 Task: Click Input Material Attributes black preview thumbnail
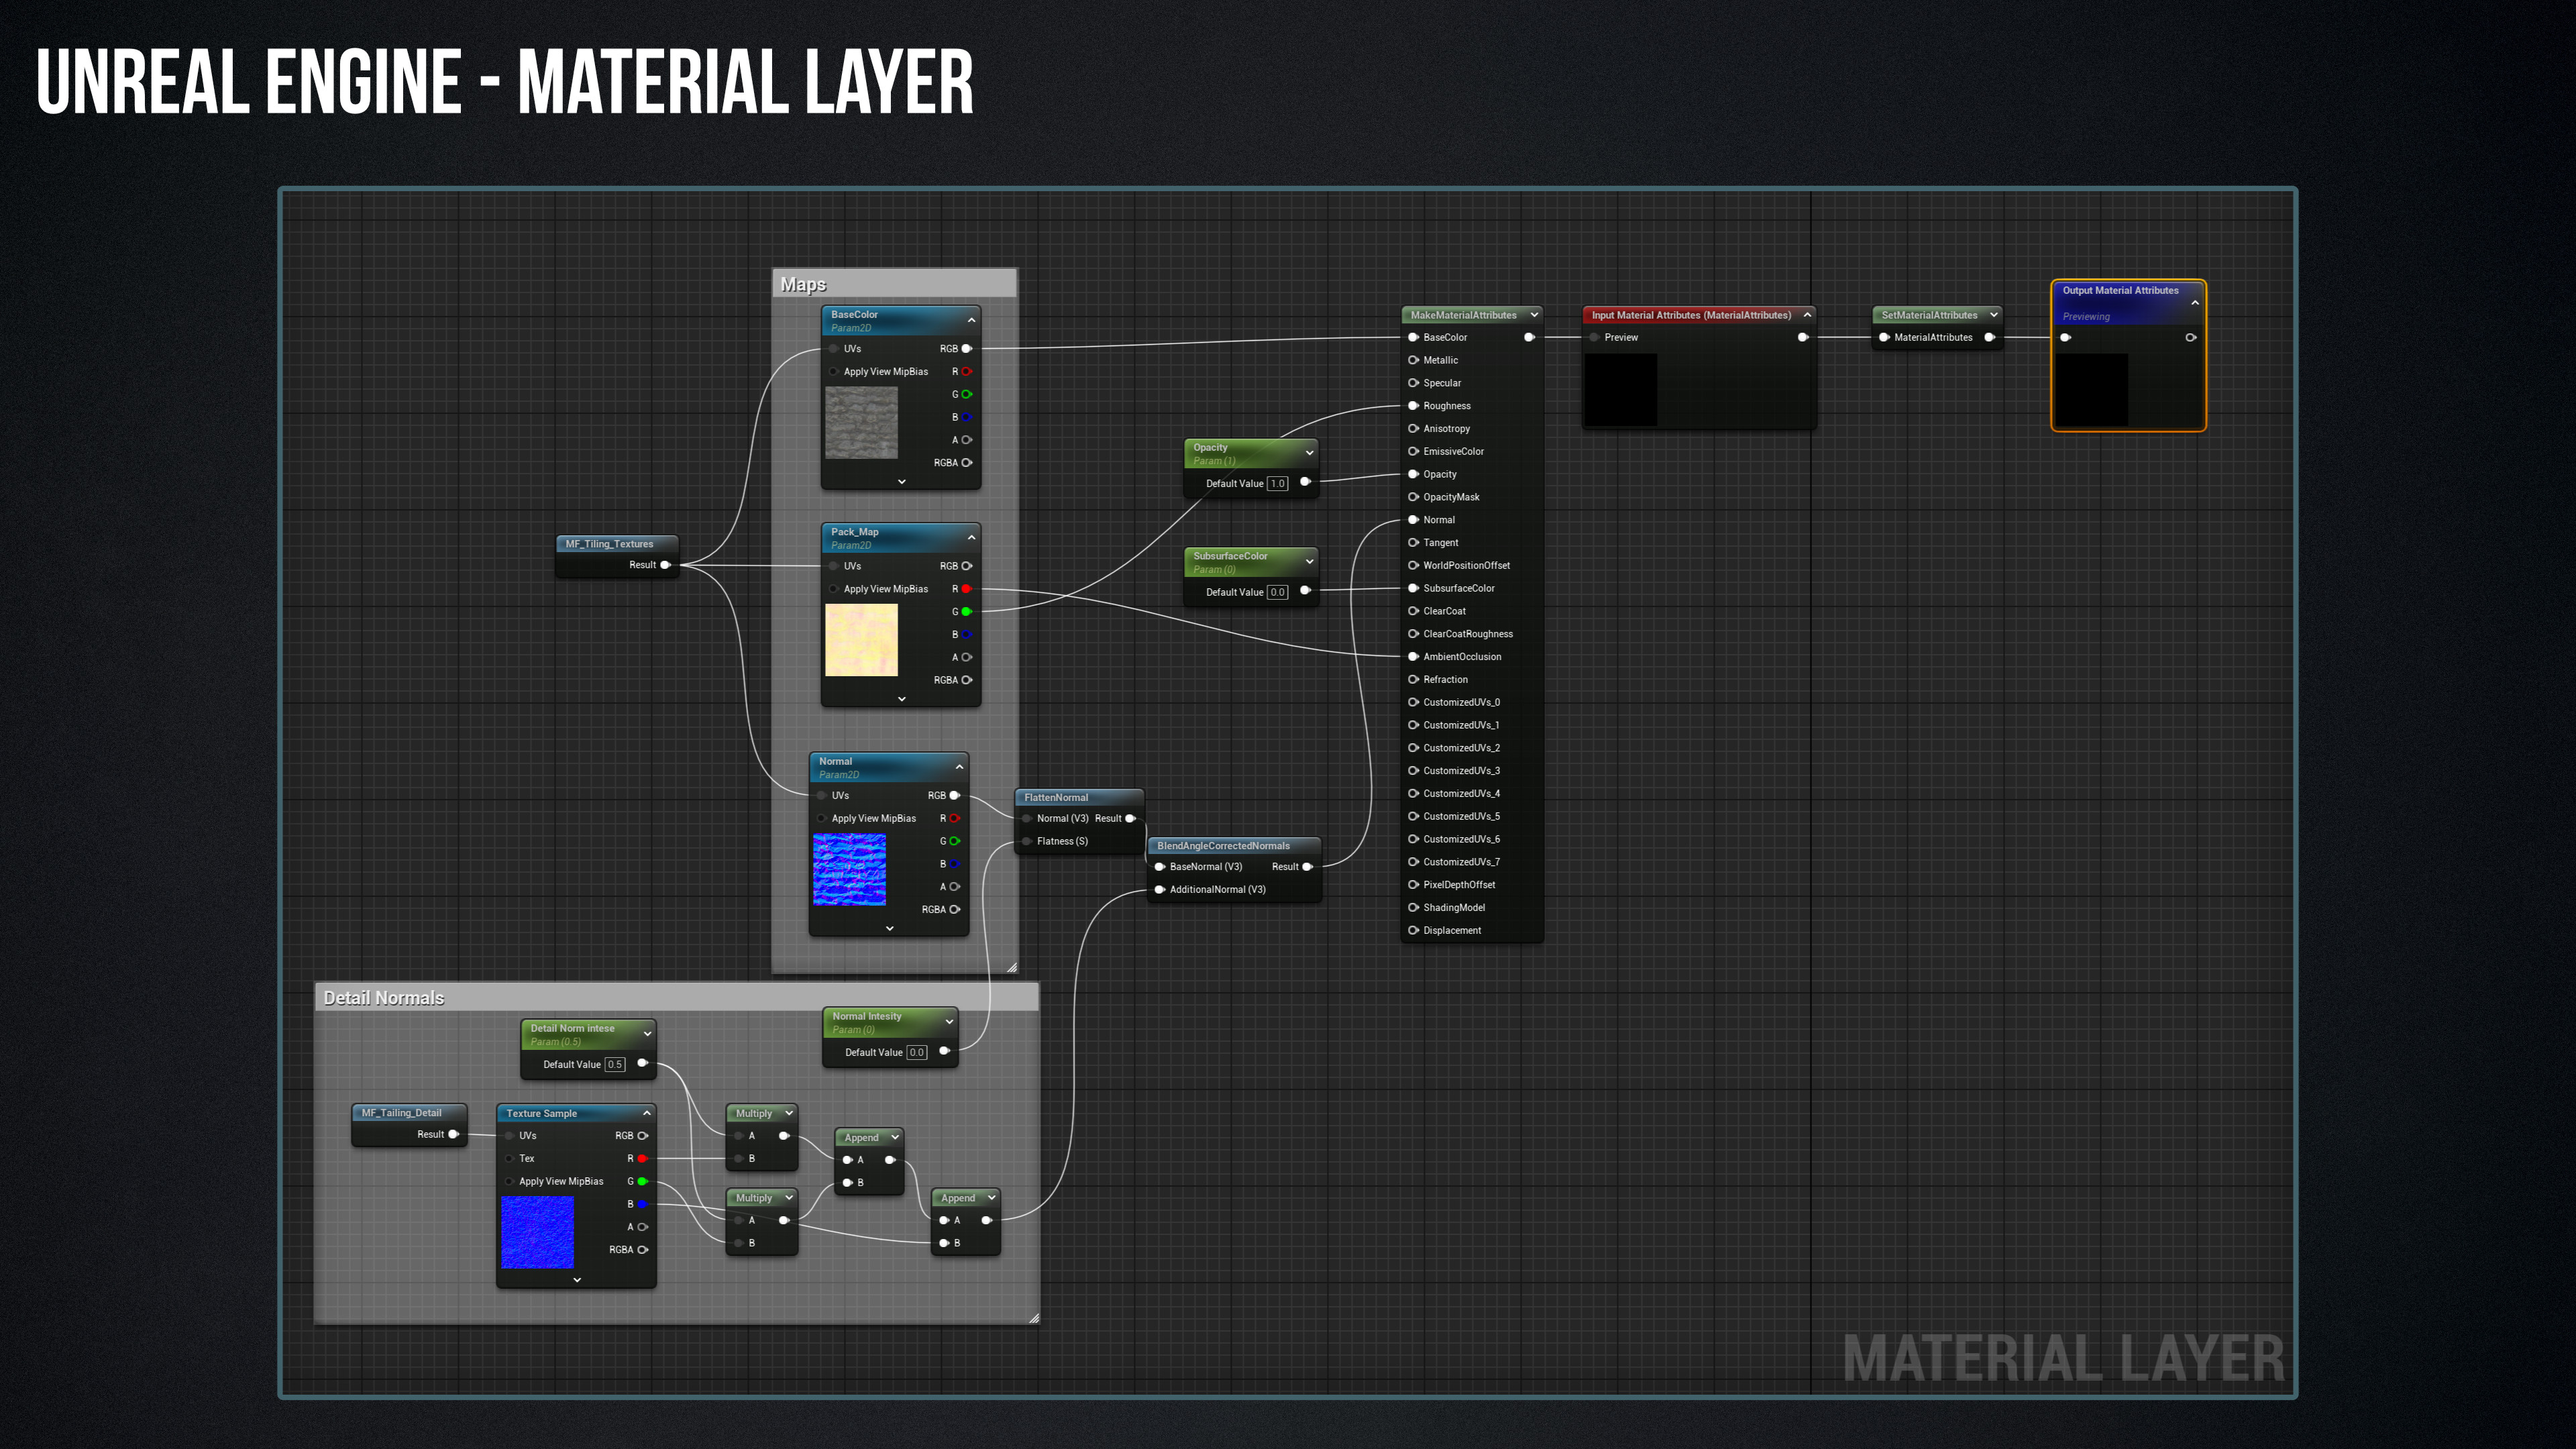(1620, 390)
